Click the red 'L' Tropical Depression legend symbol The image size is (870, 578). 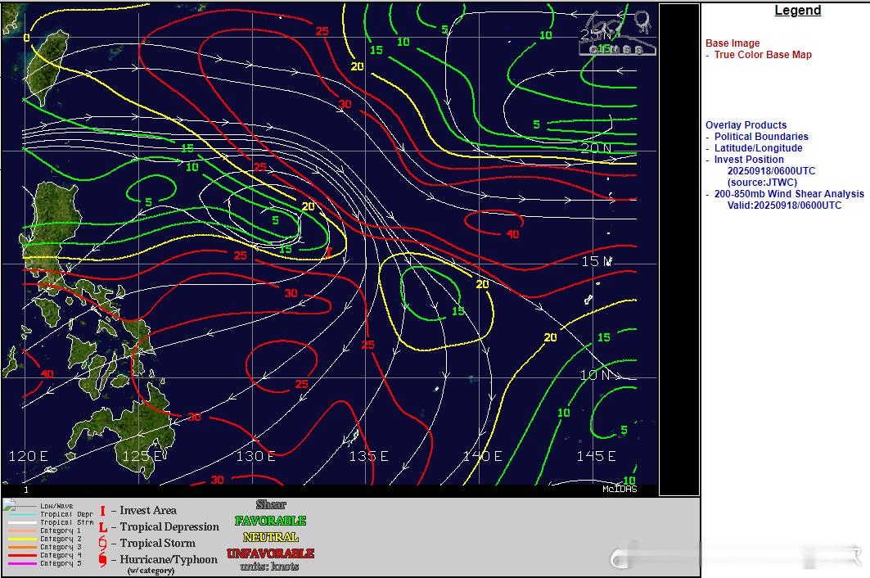(x=102, y=527)
